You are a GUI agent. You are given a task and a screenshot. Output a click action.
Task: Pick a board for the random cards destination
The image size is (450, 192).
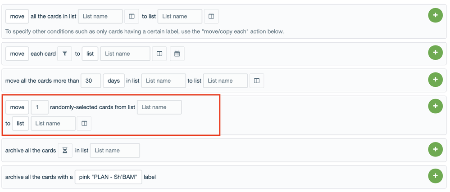[84, 124]
